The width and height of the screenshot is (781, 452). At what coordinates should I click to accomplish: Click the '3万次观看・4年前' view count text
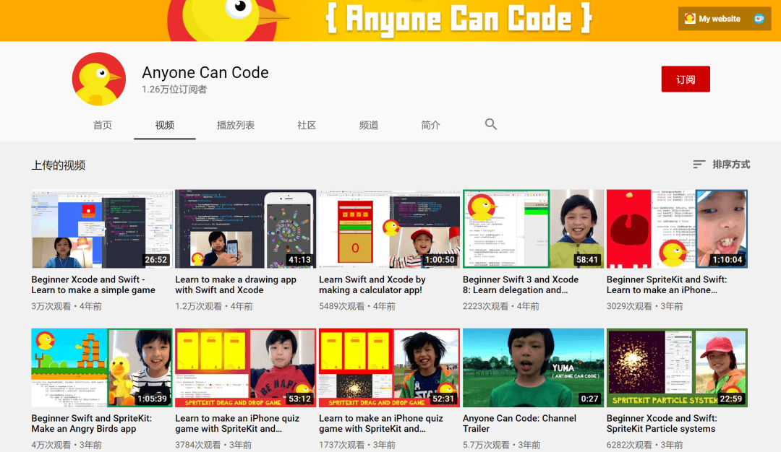67,306
